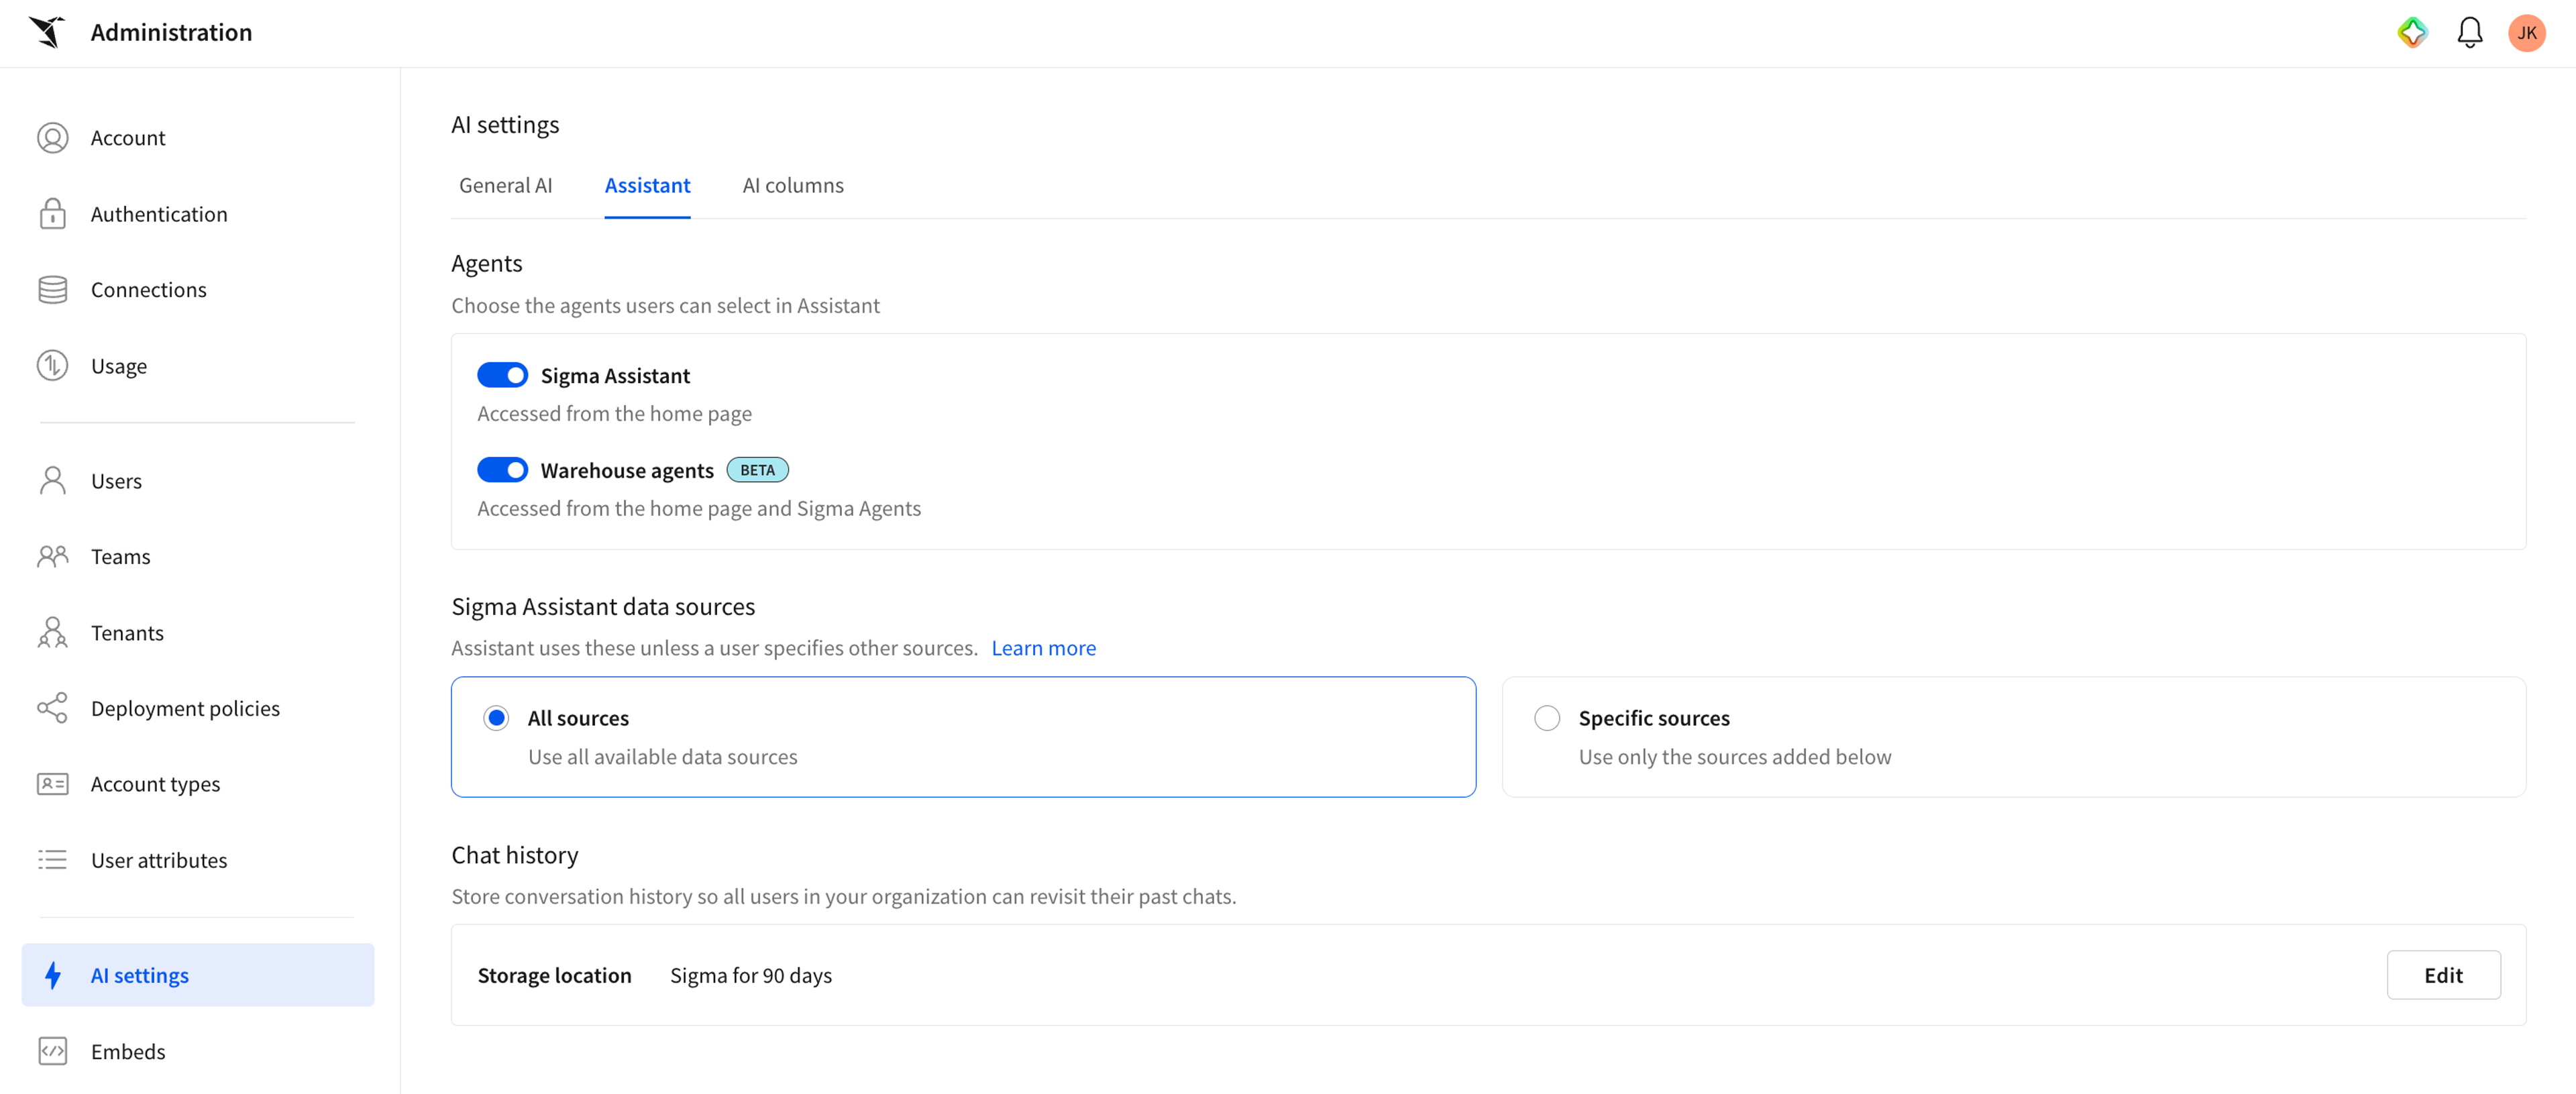
Task: Open Tenants in the sidebar
Action: 198,632
